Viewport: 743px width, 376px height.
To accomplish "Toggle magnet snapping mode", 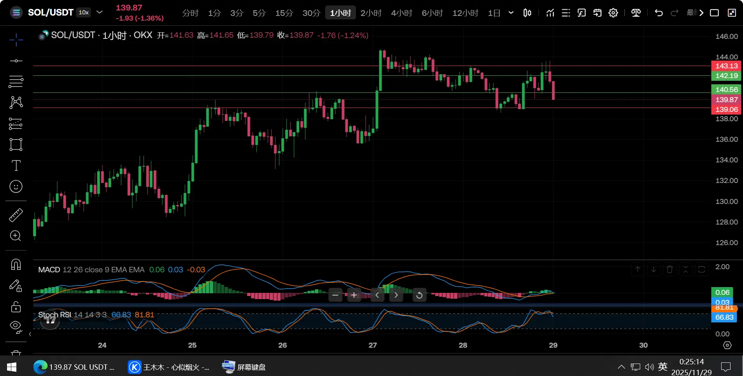I will coord(16,265).
